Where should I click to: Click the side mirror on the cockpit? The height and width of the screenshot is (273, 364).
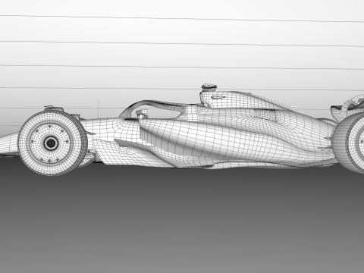(142, 114)
